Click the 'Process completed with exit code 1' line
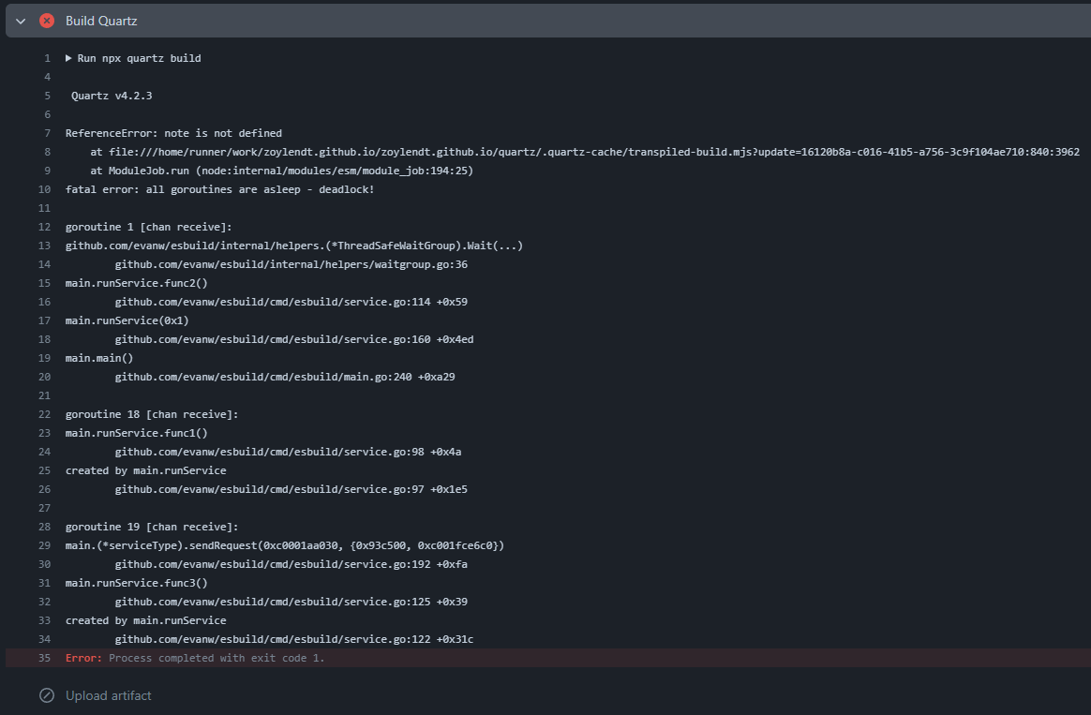This screenshot has width=1091, height=715. [216, 658]
